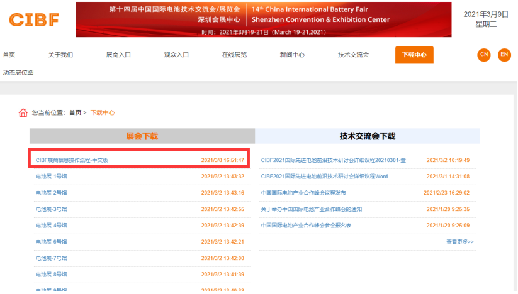Open 观众入口 menu item
This screenshot has width=518, height=294.
[x=176, y=55]
